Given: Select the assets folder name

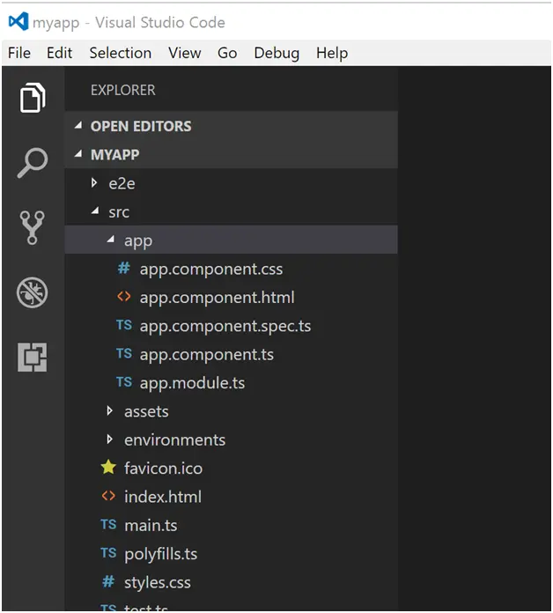Looking at the screenshot, I should click(x=146, y=411).
